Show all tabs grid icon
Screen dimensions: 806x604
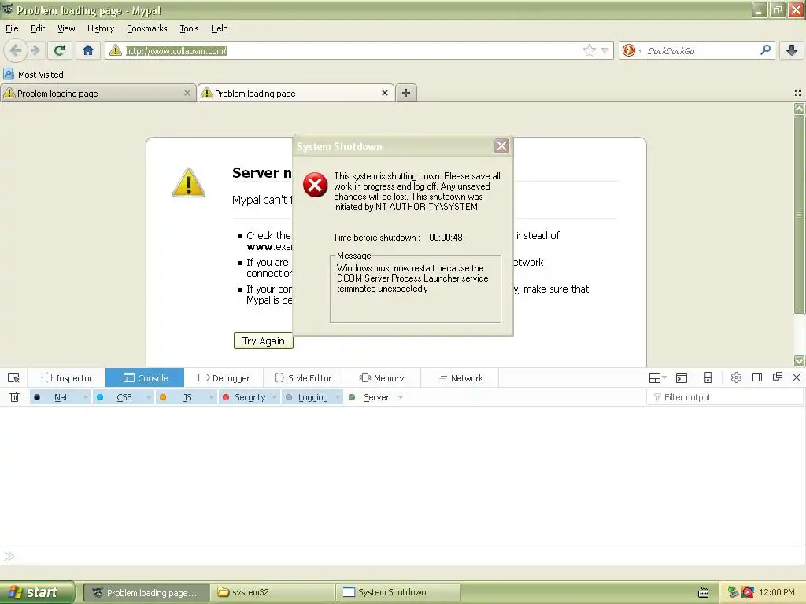(798, 93)
